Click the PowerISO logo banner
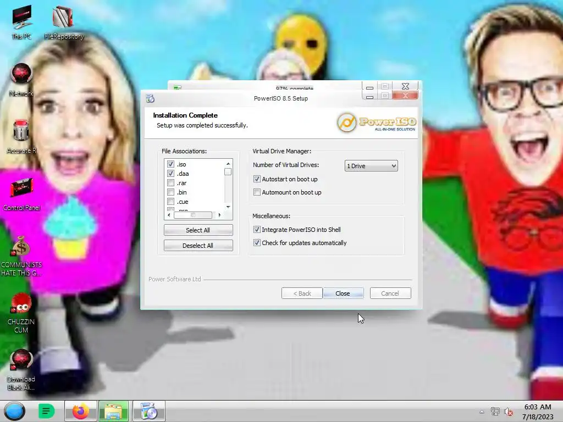 [376, 123]
